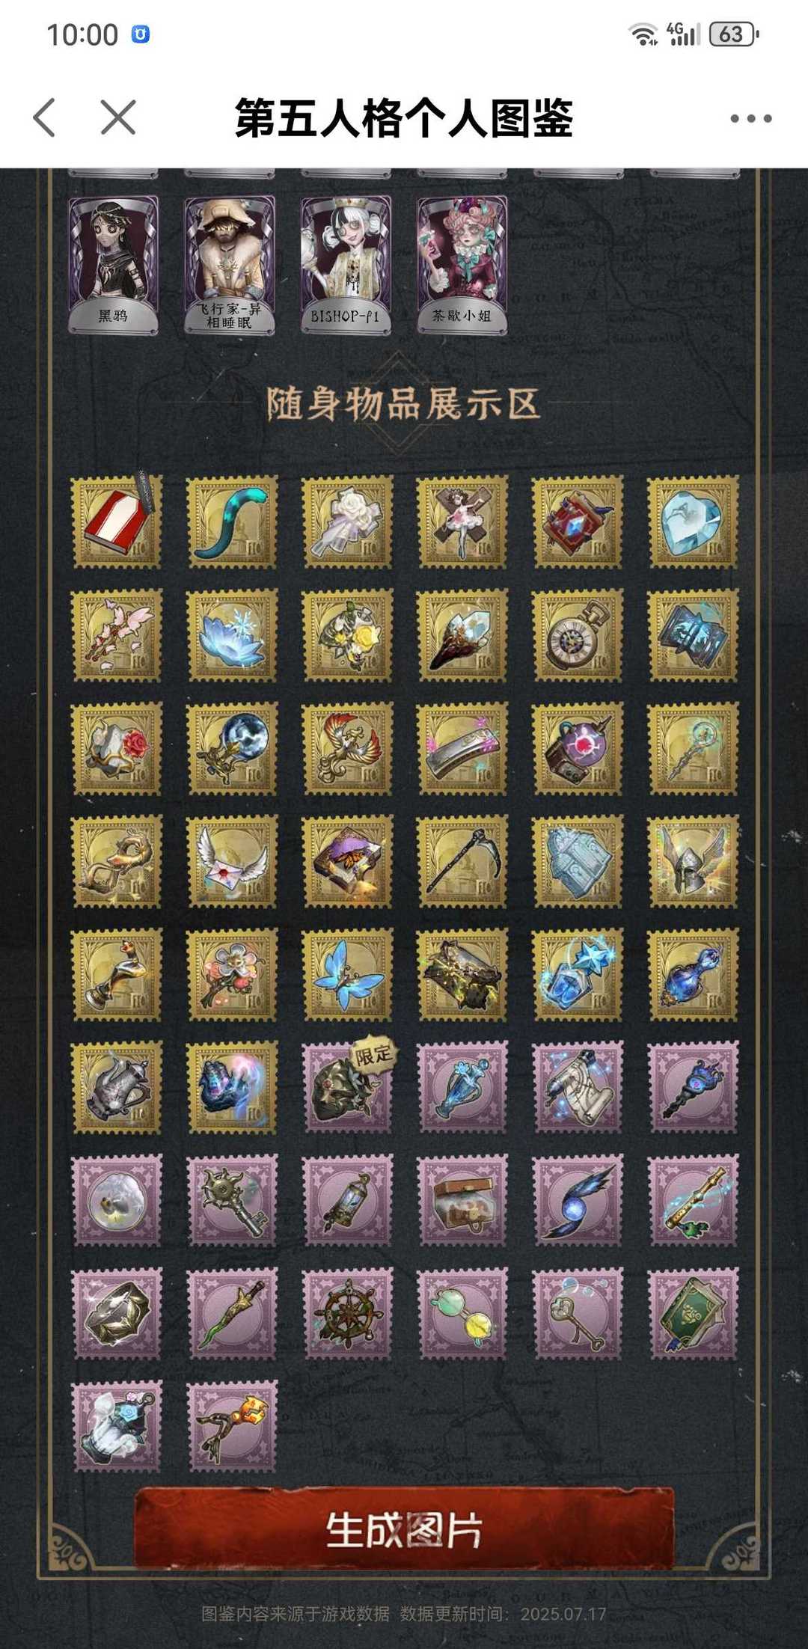This screenshot has width=808, height=1649.
Task: Close the page with X icon
Action: (x=118, y=117)
